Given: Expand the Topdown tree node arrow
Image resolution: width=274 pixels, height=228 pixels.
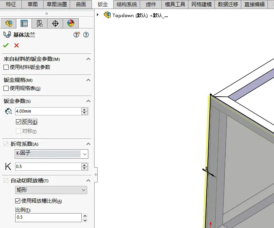Looking at the screenshot, I should click(x=98, y=15).
